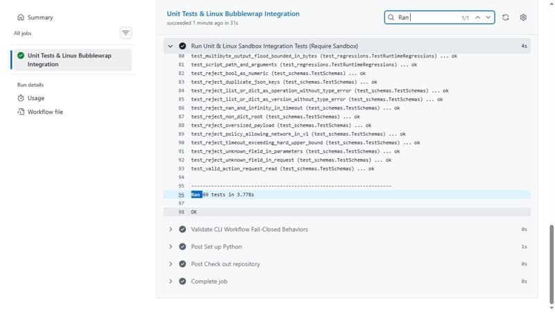This screenshot has width=555, height=312.
Task: Click the re-run refresh icon
Action: click(506, 17)
